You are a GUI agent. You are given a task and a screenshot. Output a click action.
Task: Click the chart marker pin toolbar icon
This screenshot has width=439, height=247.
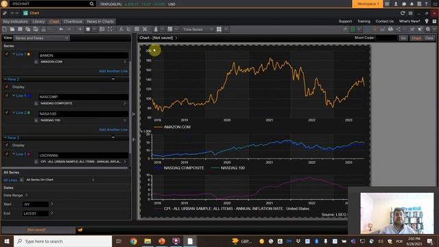[156, 29]
